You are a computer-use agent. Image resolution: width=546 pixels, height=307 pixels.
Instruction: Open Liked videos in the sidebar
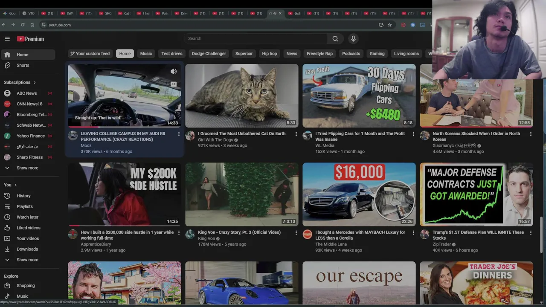click(28, 228)
